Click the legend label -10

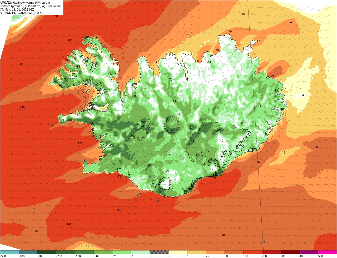coord(134,256)
